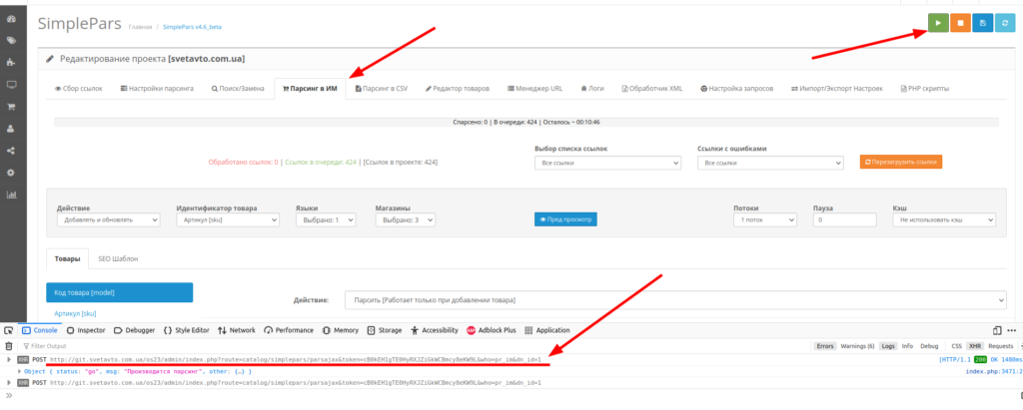
Task: Switch to 'Сбор ссылок' tab
Action: (x=78, y=89)
